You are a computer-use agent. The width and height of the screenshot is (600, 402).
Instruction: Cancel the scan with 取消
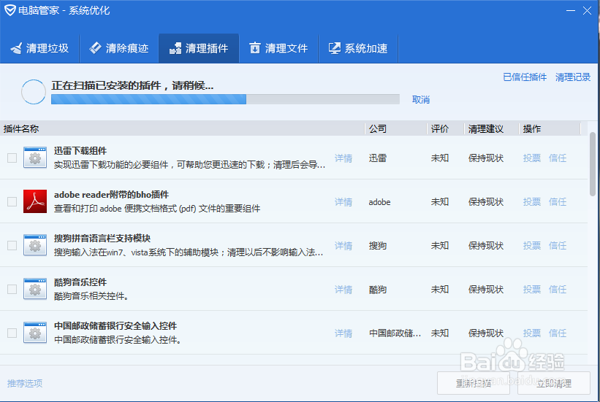(x=420, y=100)
